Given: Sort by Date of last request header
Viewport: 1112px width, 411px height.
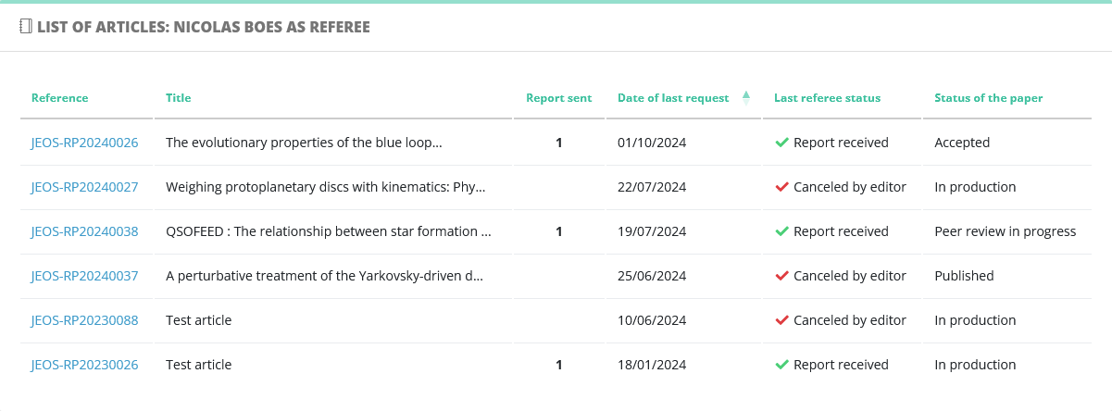Looking at the screenshot, I should [673, 97].
